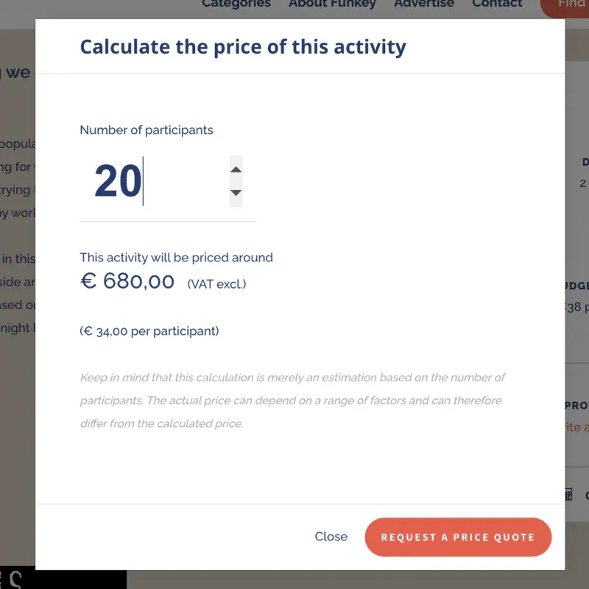The image size is (589, 589).
Task: Open the Contact page link
Action: [497, 4]
